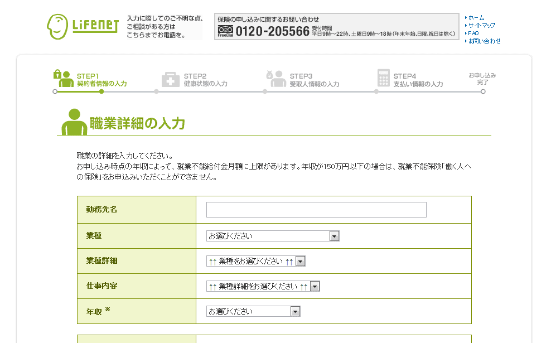Screen dimensions: 556x343
Task: Select the STEP4 支払い情報の入力 step label
Action: click(418, 80)
